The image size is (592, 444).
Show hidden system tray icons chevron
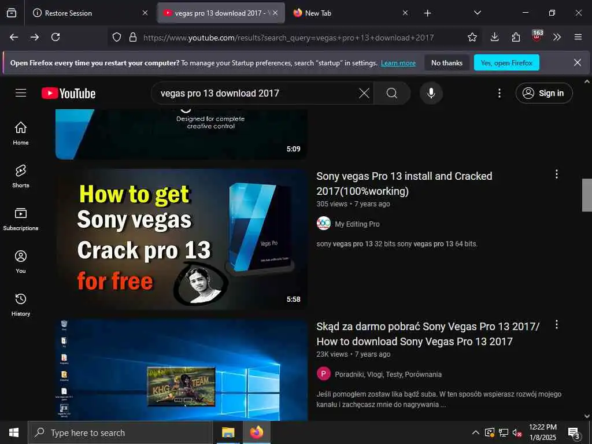pos(476,432)
